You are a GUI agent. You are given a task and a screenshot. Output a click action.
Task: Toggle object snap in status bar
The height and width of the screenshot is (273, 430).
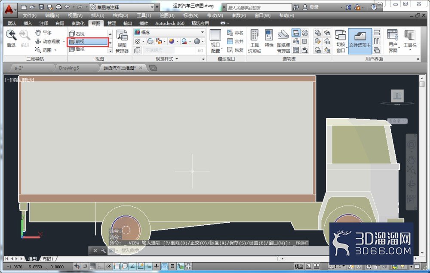coord(117,266)
